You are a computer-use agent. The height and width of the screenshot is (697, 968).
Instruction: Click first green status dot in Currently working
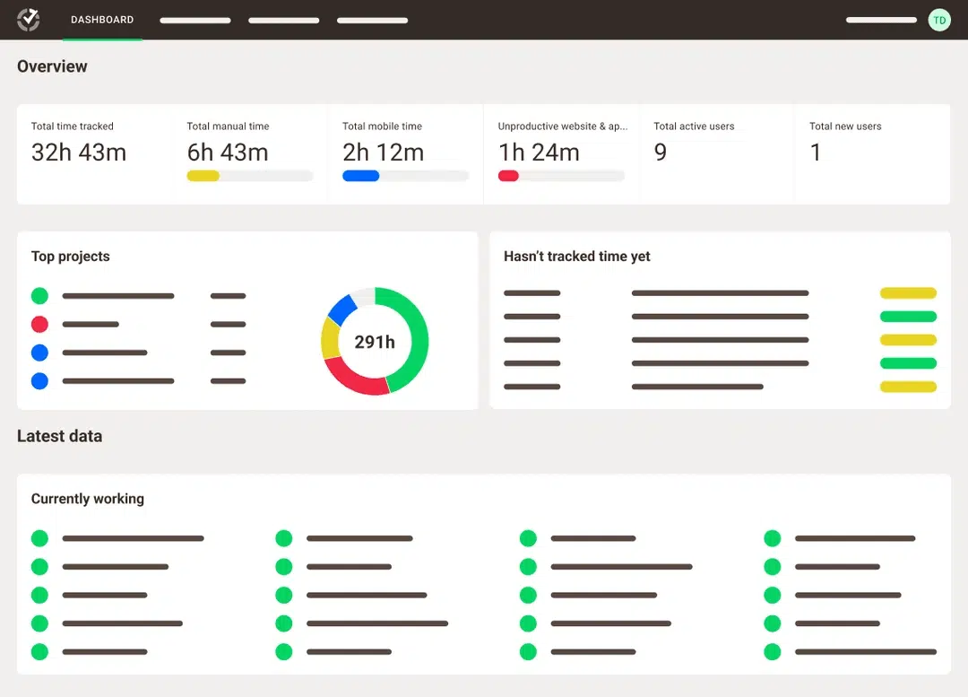[39, 538]
